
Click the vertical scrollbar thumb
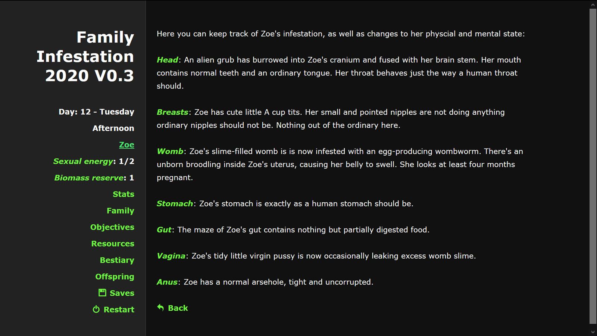(593, 166)
